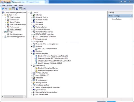134x102 pixels.
Task: Select Bluetooth Device (RFCOMM Protocol TDI)
Action: pyautogui.click(x=53, y=58)
